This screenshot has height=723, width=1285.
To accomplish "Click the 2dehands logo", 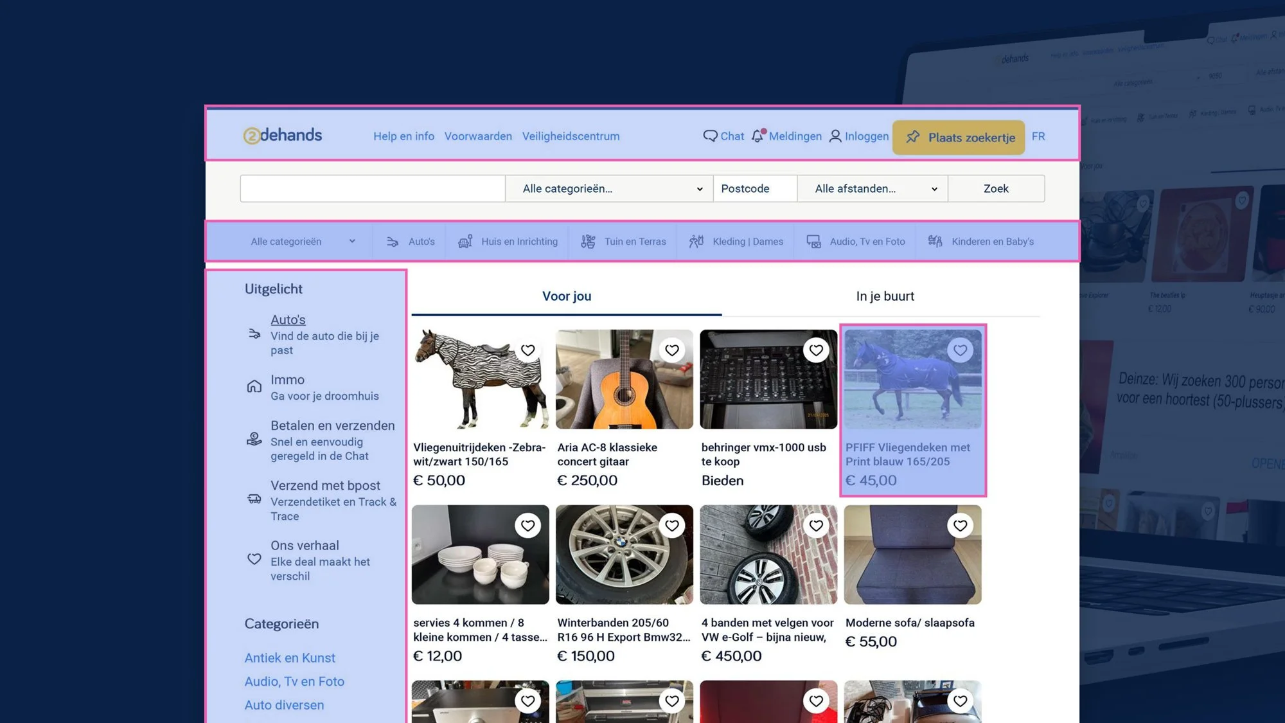I will pos(282,136).
